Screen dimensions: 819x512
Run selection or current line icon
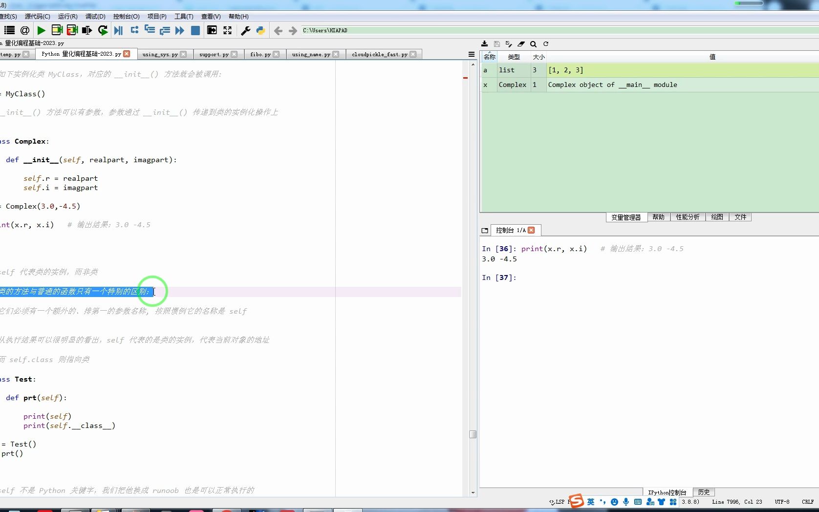click(87, 30)
